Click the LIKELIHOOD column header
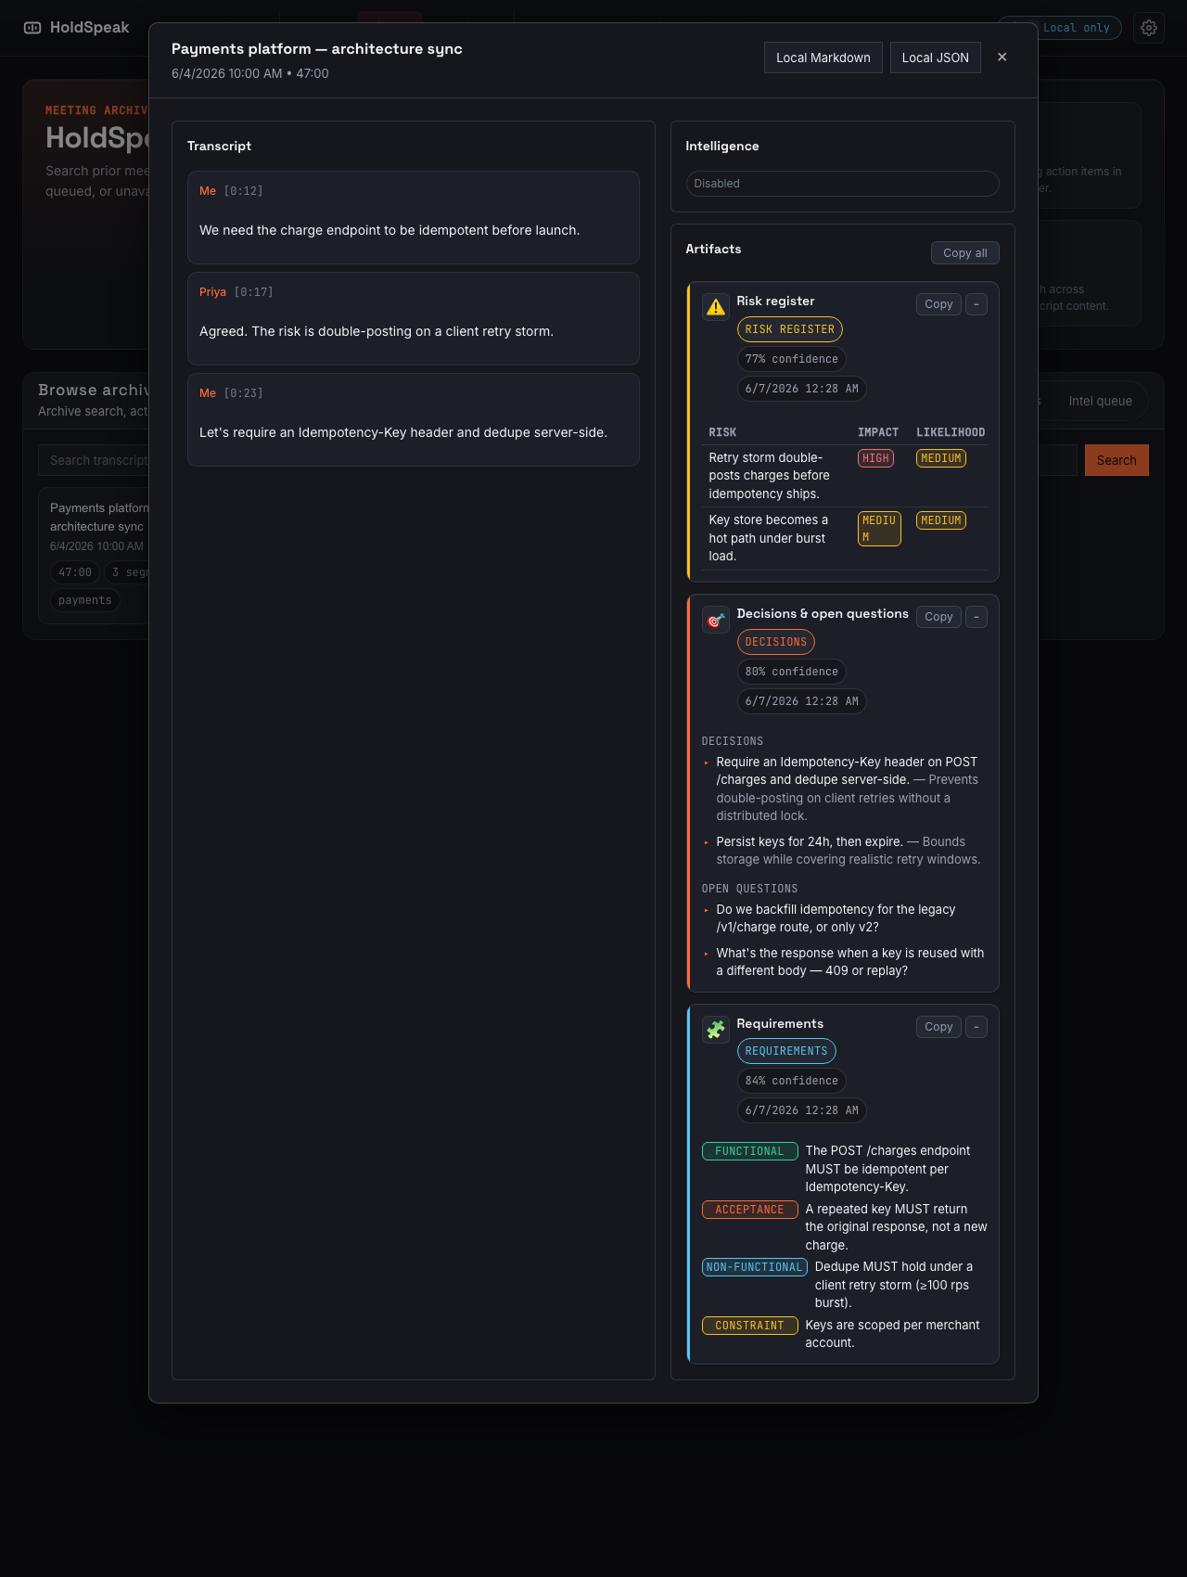This screenshot has height=1577, width=1187. coord(951,432)
